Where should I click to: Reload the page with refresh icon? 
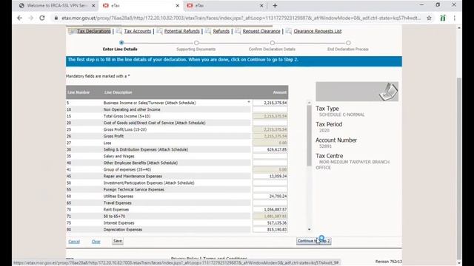point(42,18)
